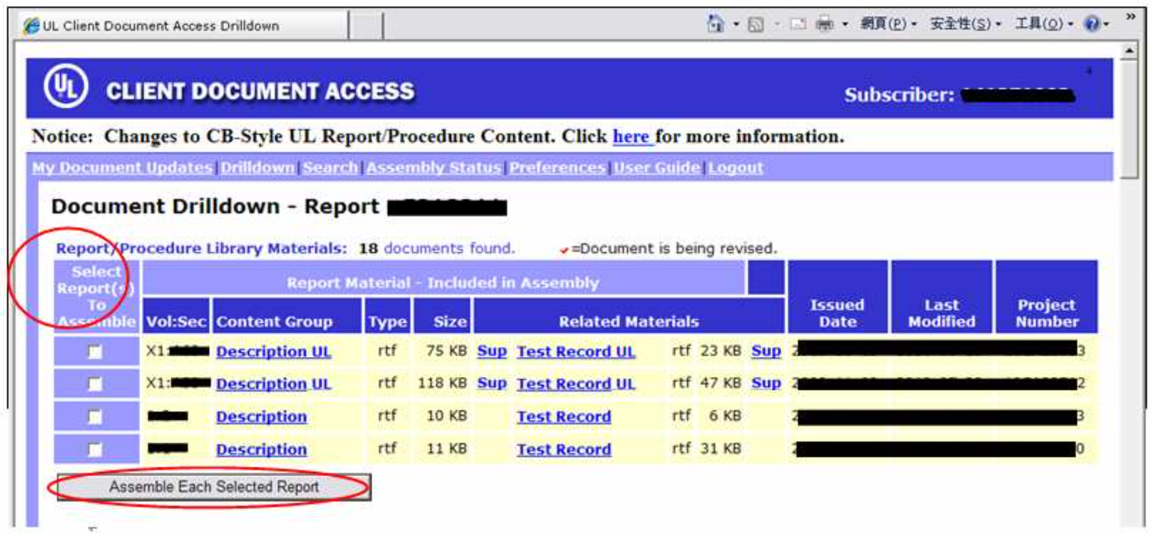The width and height of the screenshot is (1153, 534).
Task: Open the Home button dropdown arrow
Action: (x=736, y=25)
